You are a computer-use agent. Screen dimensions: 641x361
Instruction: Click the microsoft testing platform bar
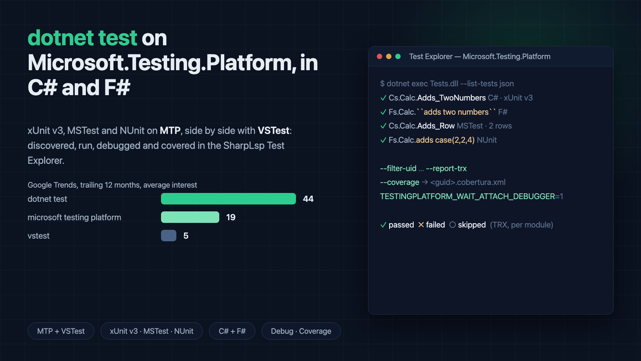click(190, 217)
